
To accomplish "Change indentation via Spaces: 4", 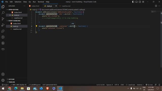I will [x=110, y=85].
